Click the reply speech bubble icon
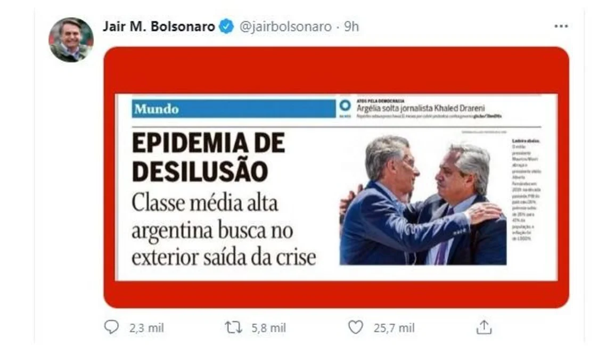 pos(111,327)
